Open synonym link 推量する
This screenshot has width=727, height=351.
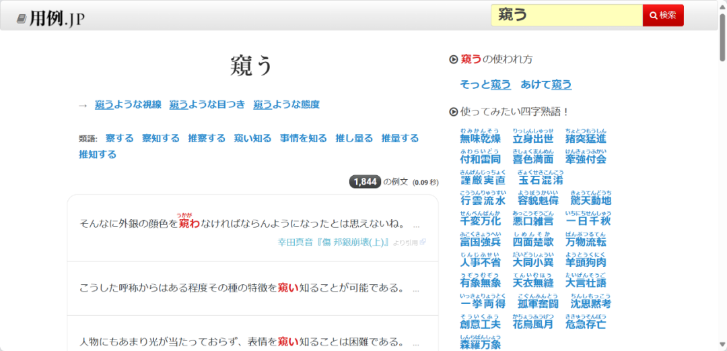tap(400, 138)
